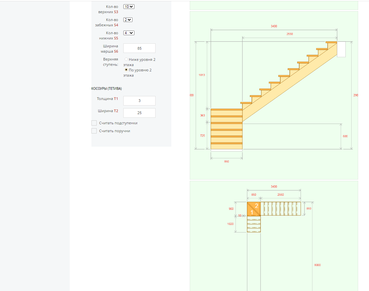
Task: Click the 725 dimension label
Action: point(202,136)
